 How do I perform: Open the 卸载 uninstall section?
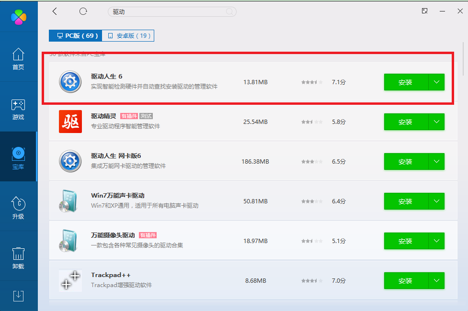pyautogui.click(x=18, y=258)
